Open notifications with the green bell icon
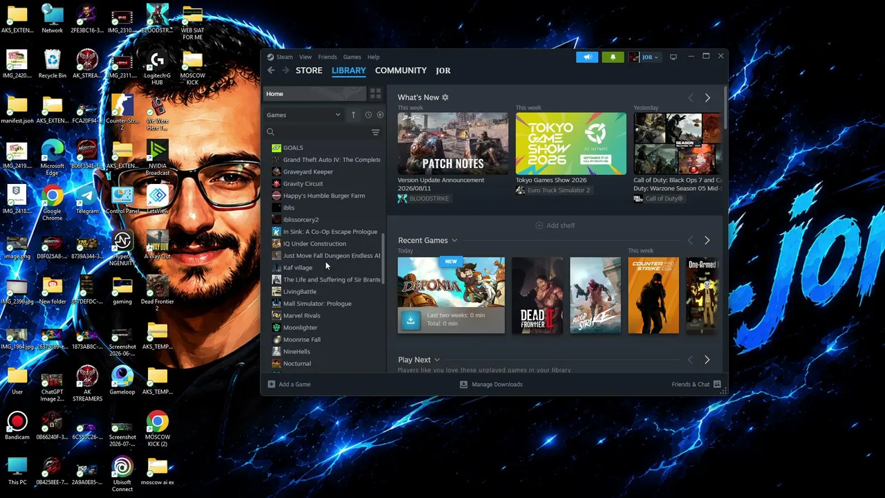The image size is (885, 498). coord(613,57)
